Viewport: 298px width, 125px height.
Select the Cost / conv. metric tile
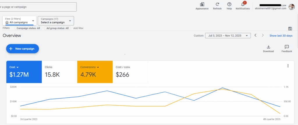[130, 72]
